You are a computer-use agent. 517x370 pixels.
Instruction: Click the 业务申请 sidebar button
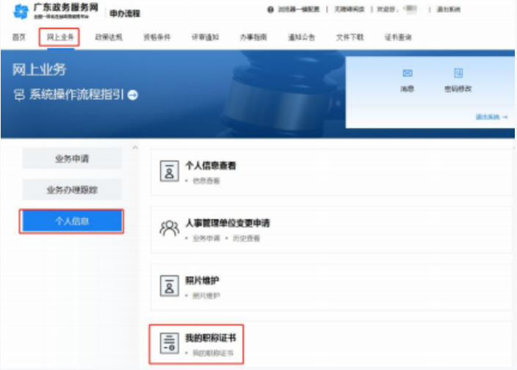(x=72, y=159)
